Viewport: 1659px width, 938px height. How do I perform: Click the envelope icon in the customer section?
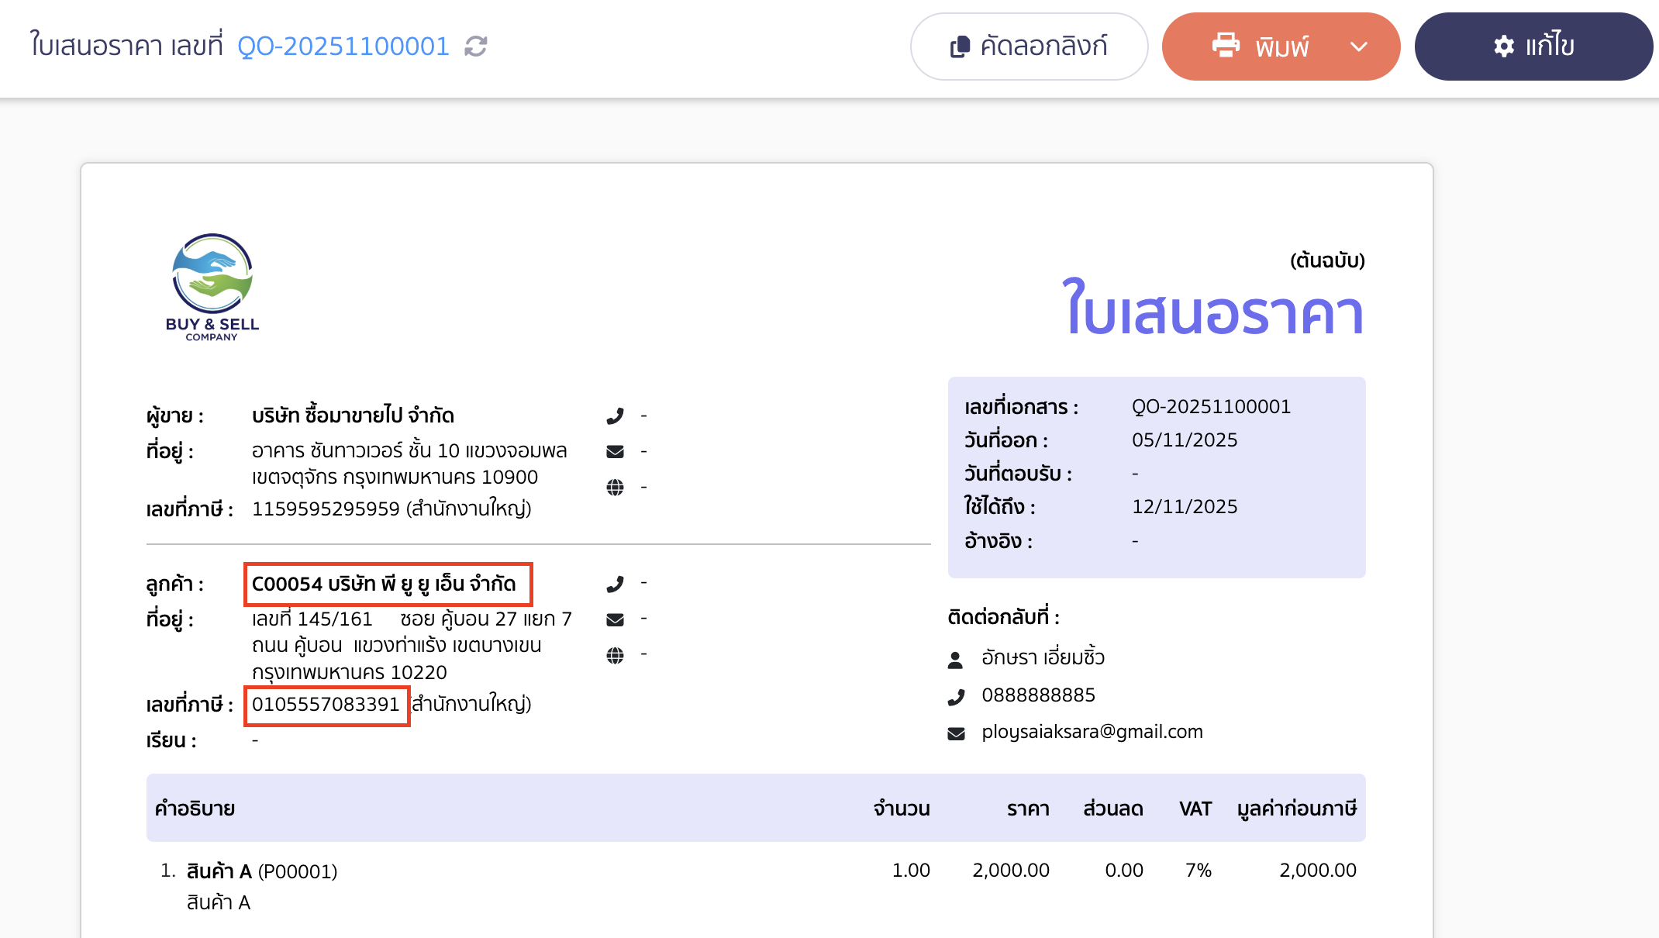point(615,619)
